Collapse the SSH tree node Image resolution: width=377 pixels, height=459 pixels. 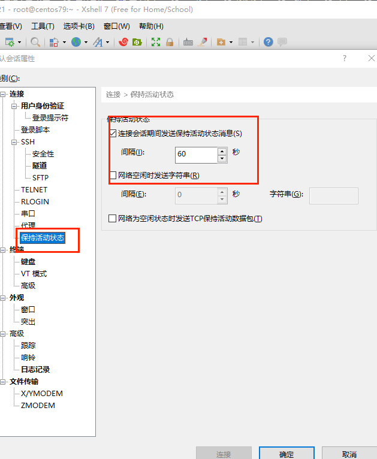click(14, 142)
